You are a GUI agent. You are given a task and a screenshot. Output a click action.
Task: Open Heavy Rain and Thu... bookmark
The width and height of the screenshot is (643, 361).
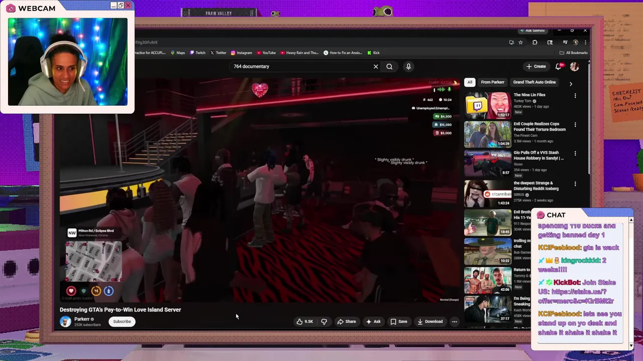click(299, 53)
